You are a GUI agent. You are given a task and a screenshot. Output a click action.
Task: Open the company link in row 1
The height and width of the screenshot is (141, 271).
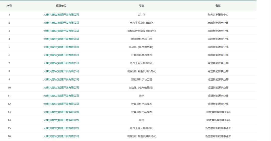point(61,15)
